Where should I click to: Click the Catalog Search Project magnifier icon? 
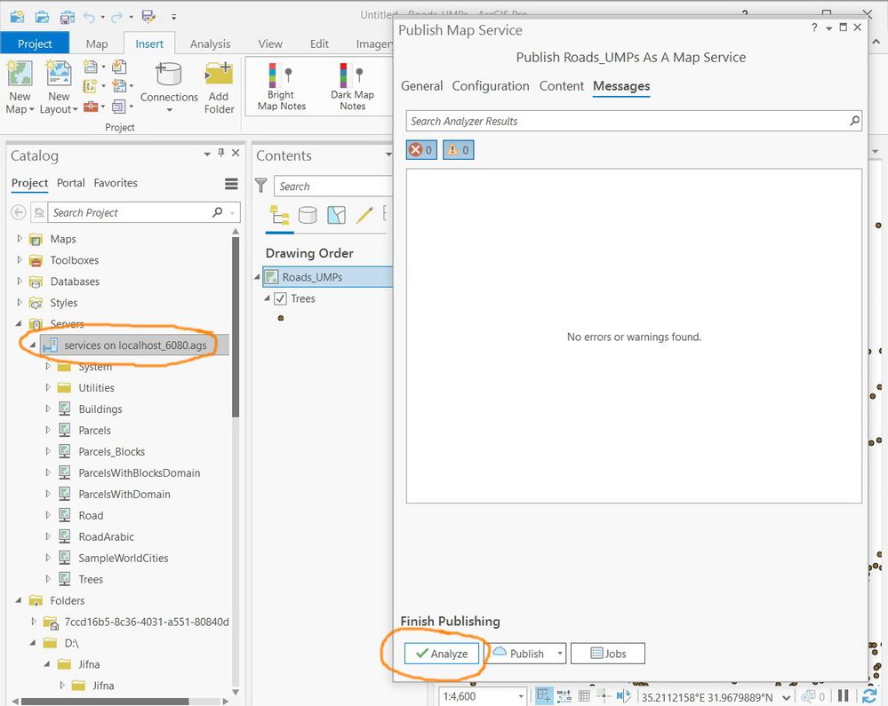tap(218, 213)
